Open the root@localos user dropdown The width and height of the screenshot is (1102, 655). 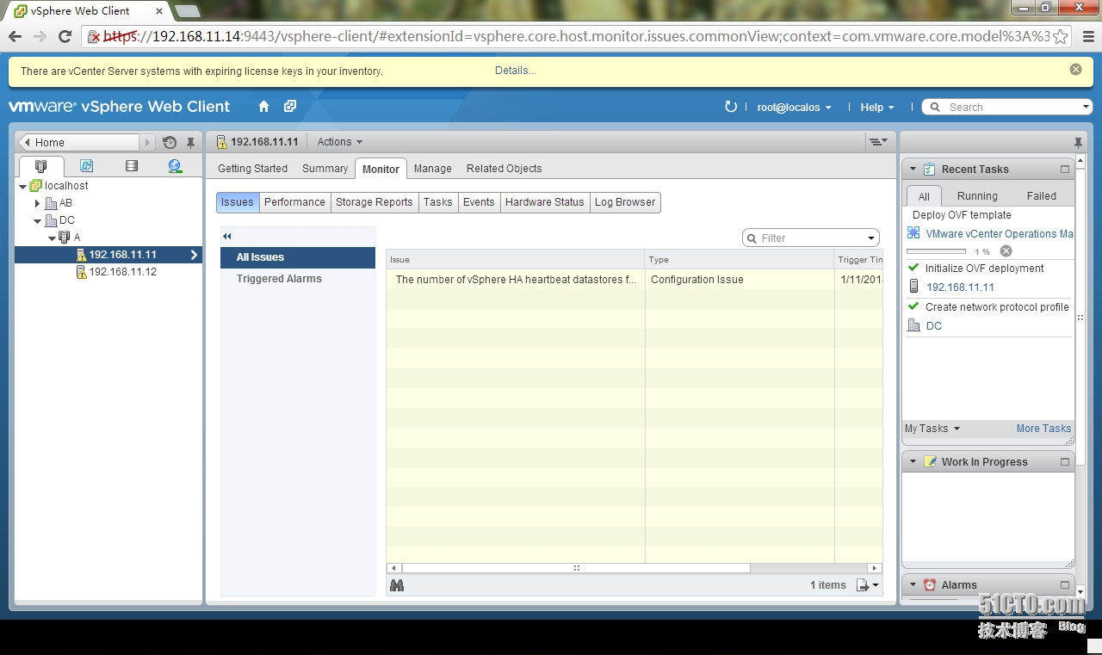(x=794, y=108)
